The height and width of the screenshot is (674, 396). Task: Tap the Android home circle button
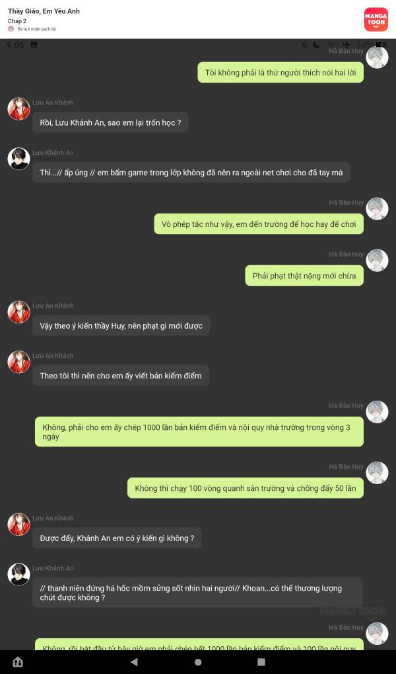click(x=198, y=661)
